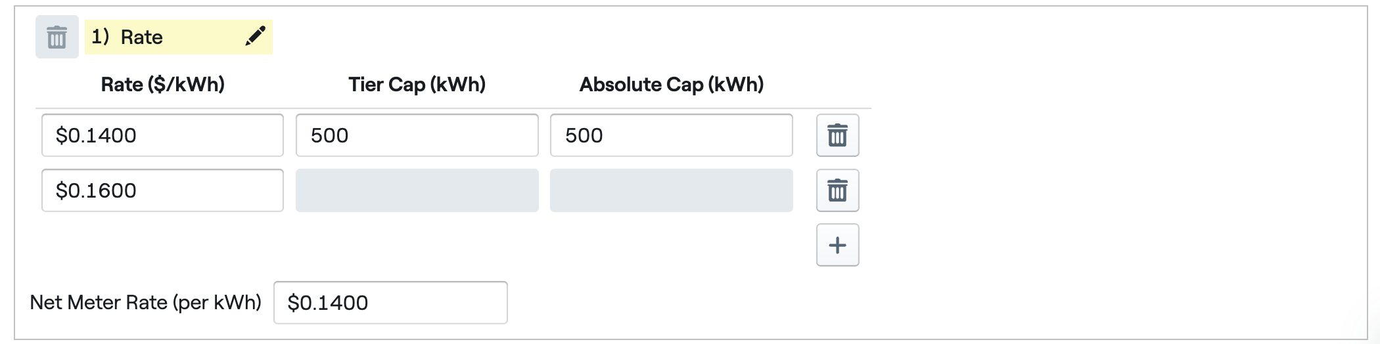Click the 'Rate ($/kWh)' column header
The image size is (1380, 344).
pos(162,85)
